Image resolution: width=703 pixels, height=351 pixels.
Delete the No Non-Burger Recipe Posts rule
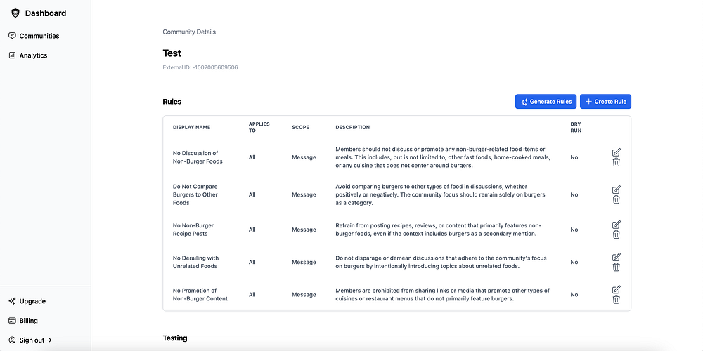(617, 234)
